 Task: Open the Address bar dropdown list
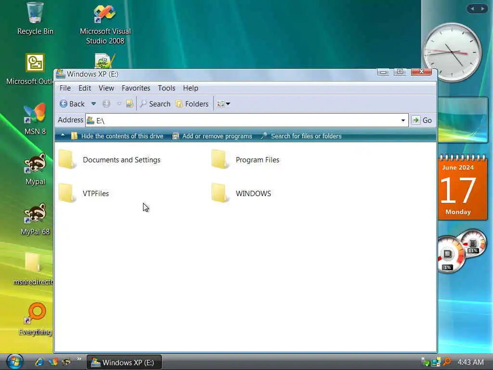403,120
